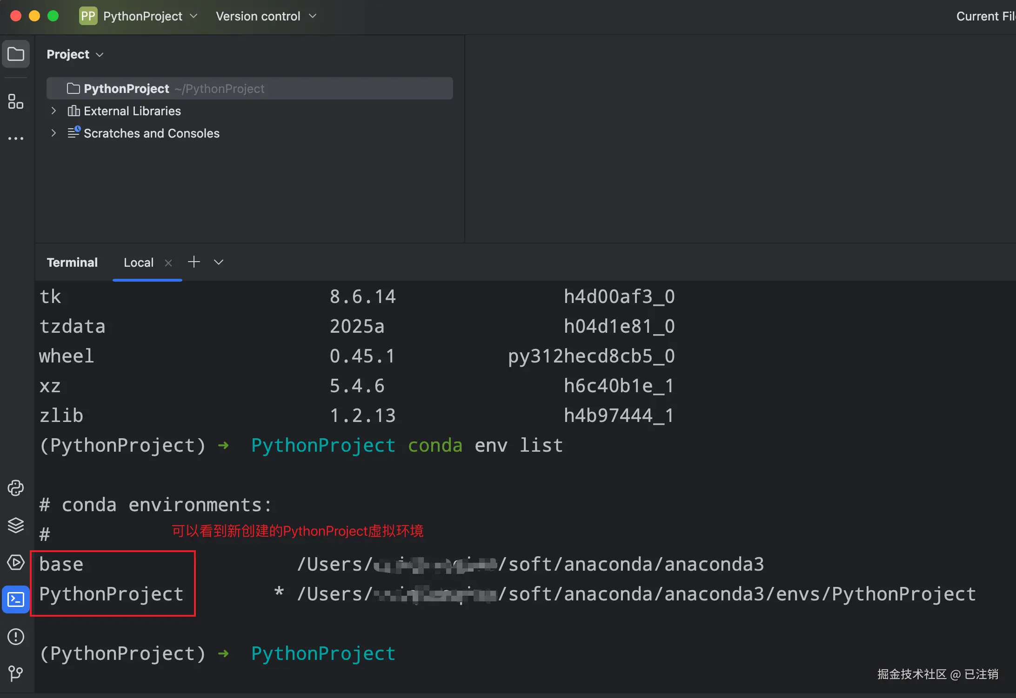The height and width of the screenshot is (698, 1016).
Task: Expand Scratches and Consoles node
Action: pyautogui.click(x=53, y=133)
